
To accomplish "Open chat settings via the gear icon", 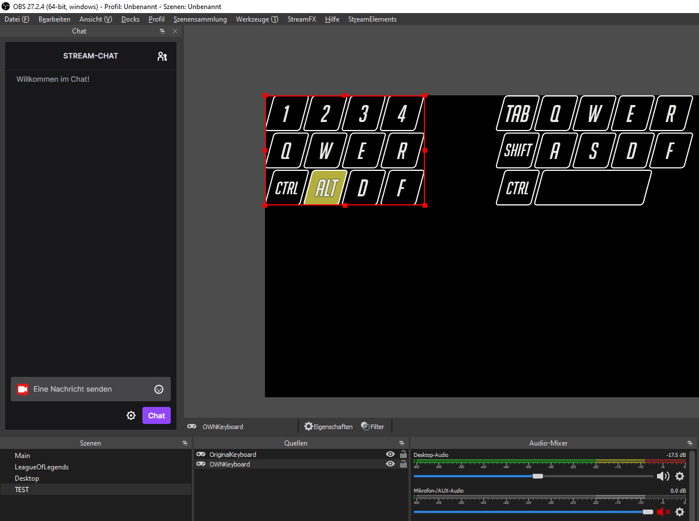I will pos(131,415).
